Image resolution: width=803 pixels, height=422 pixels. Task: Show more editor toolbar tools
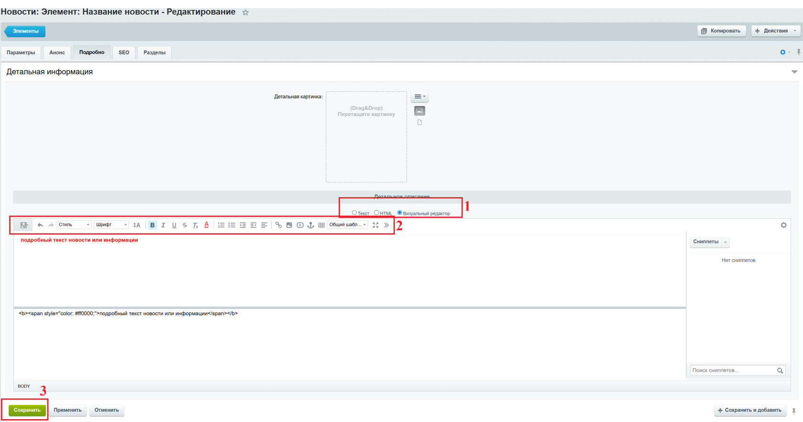(x=386, y=225)
